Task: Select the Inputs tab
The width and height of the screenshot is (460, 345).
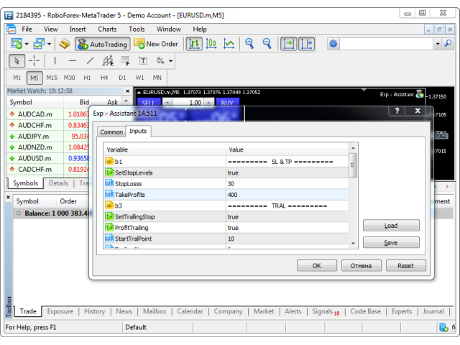Action: (138, 131)
